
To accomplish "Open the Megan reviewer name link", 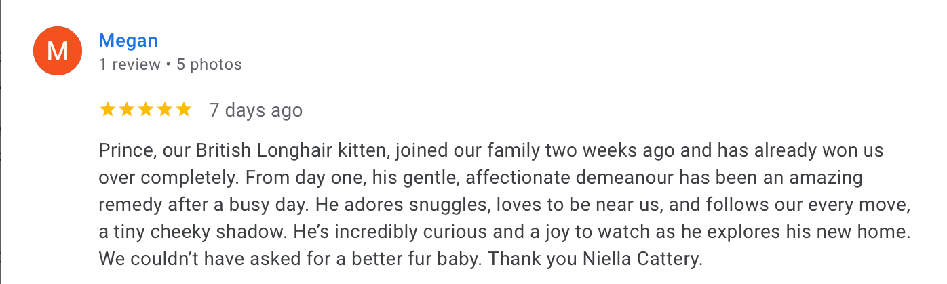I will click(x=128, y=41).
